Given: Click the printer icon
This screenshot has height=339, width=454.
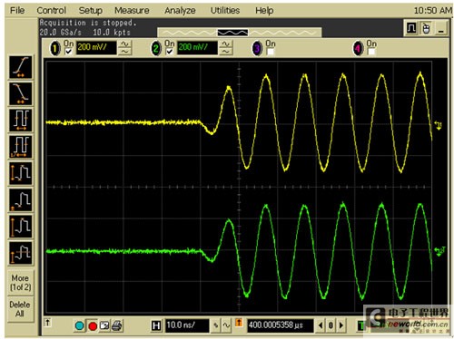Looking at the screenshot, I should coord(117,325).
